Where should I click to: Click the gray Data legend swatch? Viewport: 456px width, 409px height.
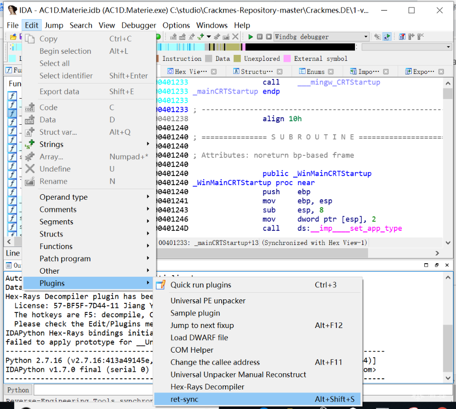209,58
